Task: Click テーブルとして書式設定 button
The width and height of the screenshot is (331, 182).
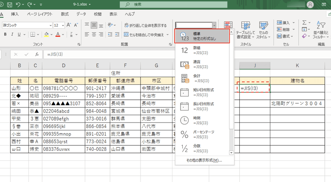Action: [246, 30]
